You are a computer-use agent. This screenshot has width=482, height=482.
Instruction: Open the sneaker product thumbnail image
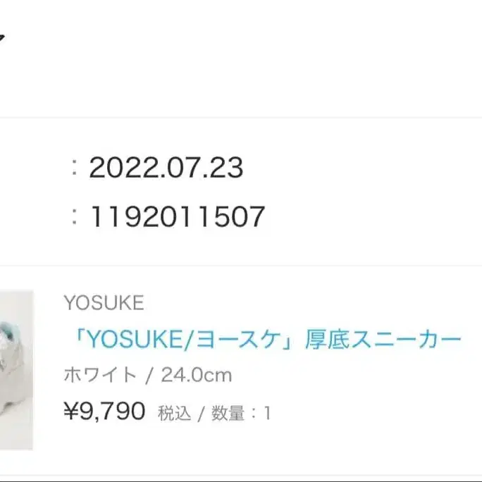(x=16, y=369)
